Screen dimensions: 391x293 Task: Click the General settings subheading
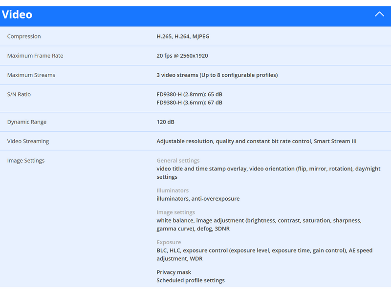pyautogui.click(x=178, y=161)
